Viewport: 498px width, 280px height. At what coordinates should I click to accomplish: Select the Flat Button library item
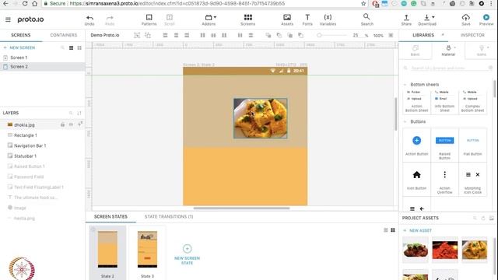point(472,145)
